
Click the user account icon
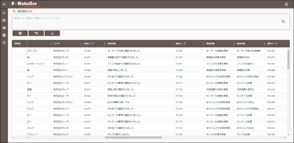pos(286,4)
